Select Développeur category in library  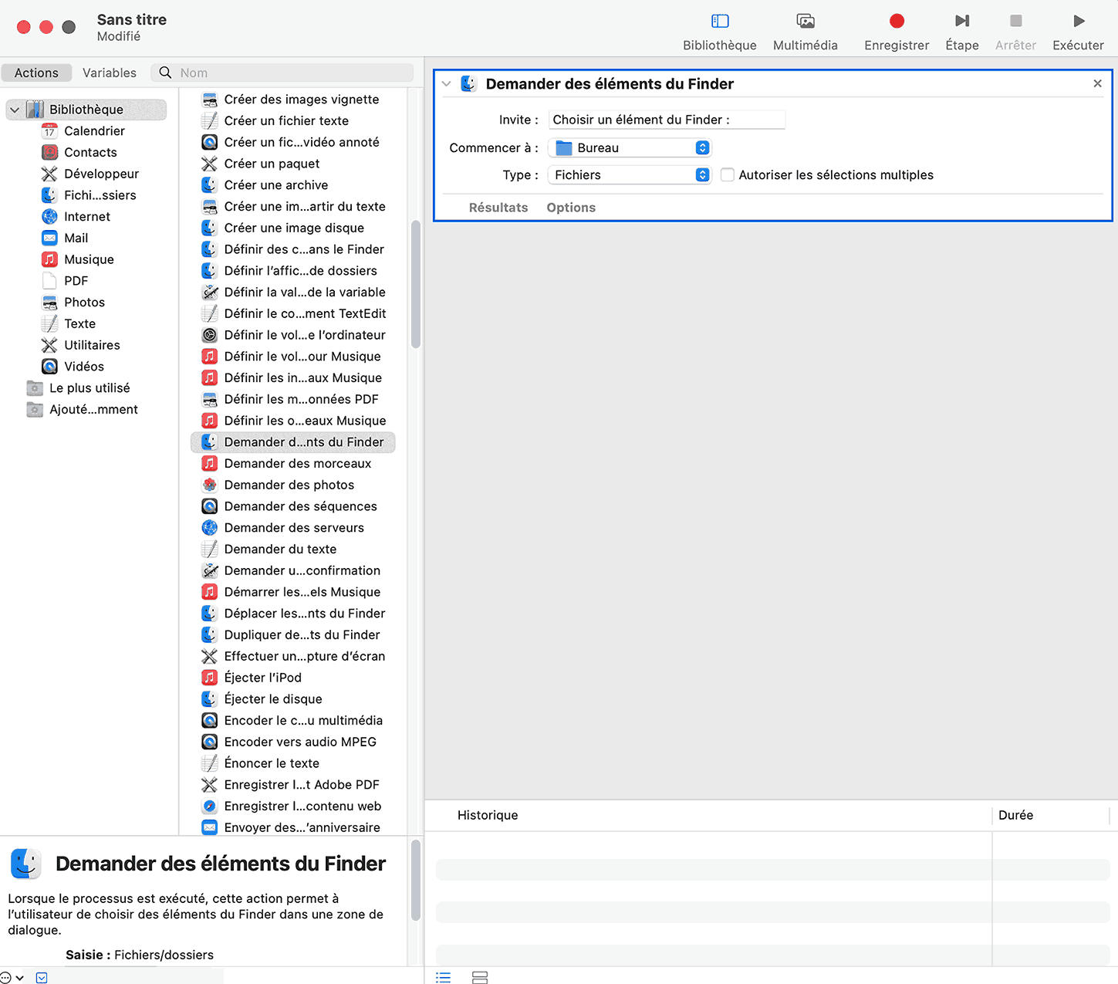coord(101,174)
